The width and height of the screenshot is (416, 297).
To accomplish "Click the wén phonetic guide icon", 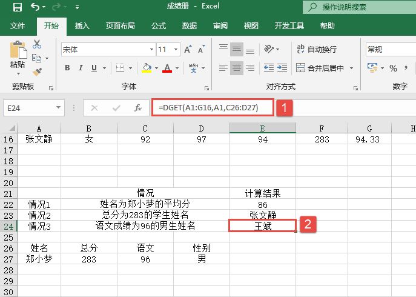I will pyautogui.click(x=193, y=68).
